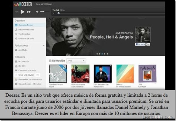The height and width of the screenshot is (121, 176).
Task: Play the current track
Action: pos(22,12)
